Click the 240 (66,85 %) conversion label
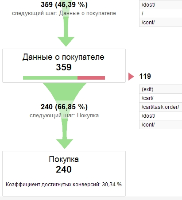 [64, 107]
